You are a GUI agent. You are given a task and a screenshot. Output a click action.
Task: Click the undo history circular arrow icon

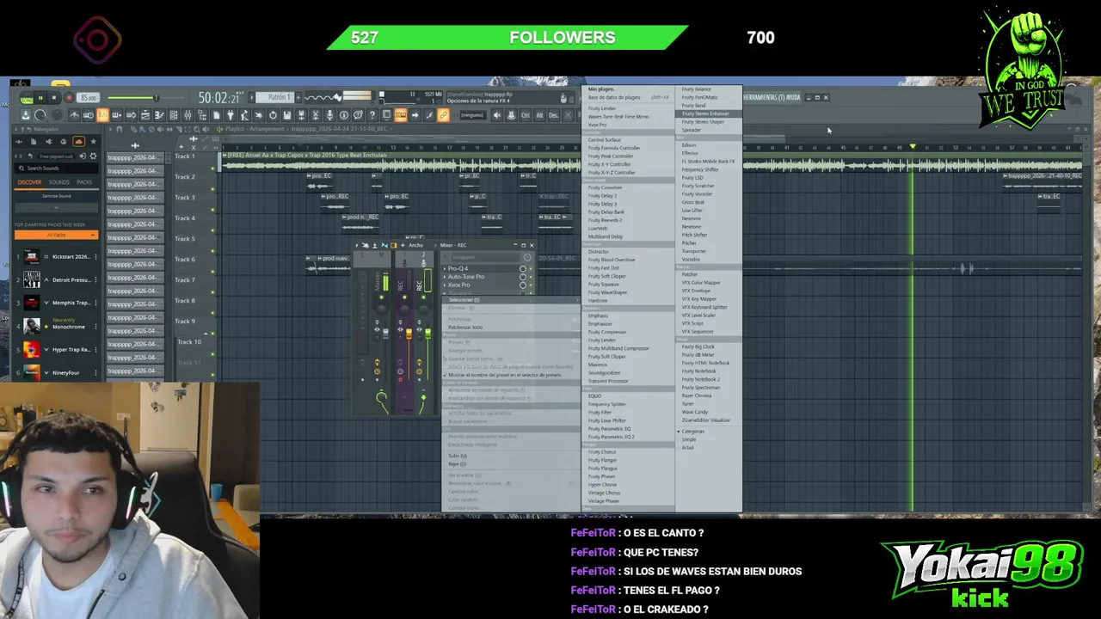pos(273,115)
